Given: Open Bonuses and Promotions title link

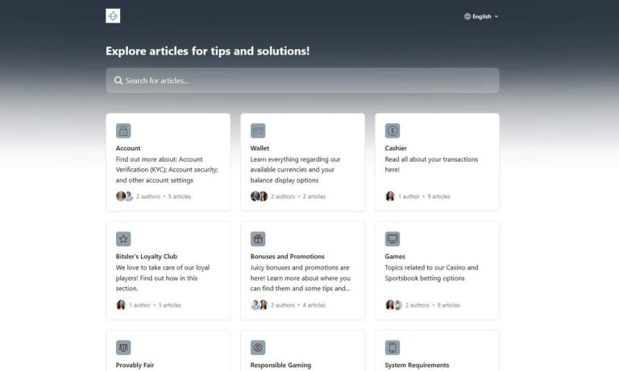Looking at the screenshot, I should 287,257.
